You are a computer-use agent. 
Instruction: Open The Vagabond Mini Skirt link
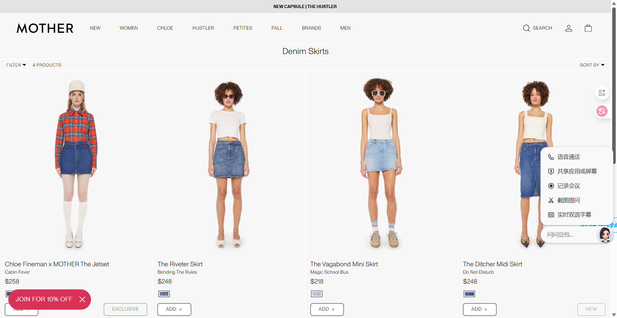point(344,264)
